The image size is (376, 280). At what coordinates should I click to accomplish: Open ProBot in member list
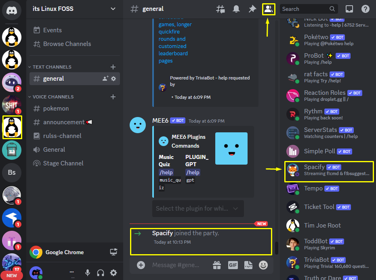(x=328, y=59)
